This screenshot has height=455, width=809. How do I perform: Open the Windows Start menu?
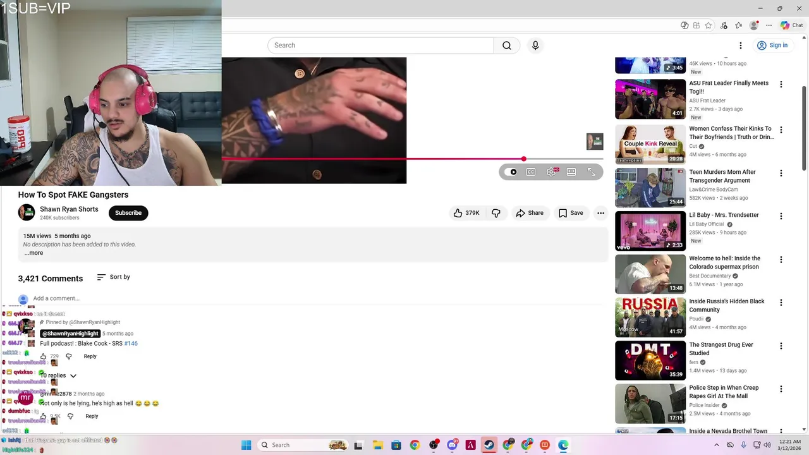pyautogui.click(x=246, y=445)
